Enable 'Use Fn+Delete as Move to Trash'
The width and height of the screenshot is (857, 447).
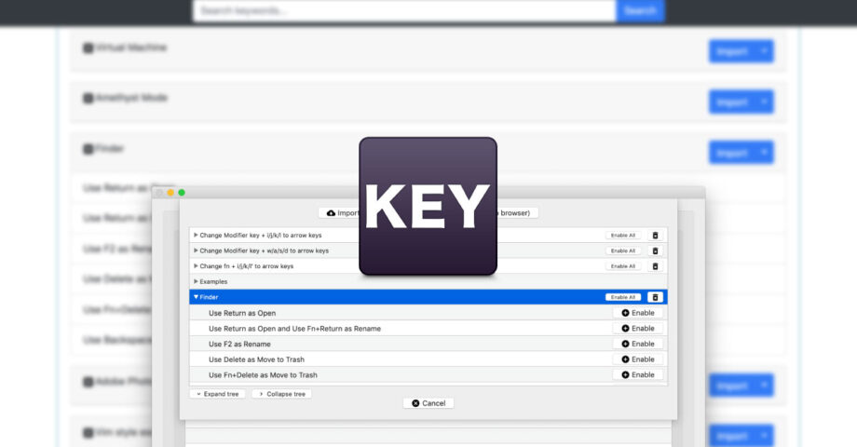pos(638,375)
